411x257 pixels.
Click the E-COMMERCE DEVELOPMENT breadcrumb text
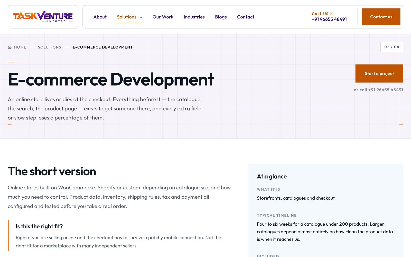click(x=103, y=47)
